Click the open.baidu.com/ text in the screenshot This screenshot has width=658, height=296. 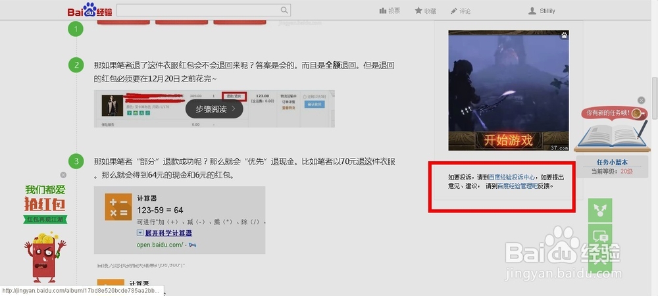pos(160,245)
